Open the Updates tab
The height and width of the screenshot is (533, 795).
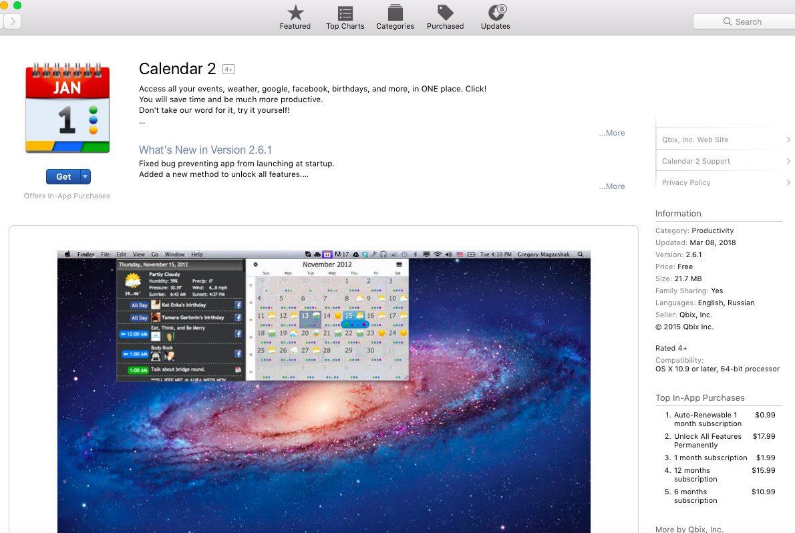coord(495,17)
